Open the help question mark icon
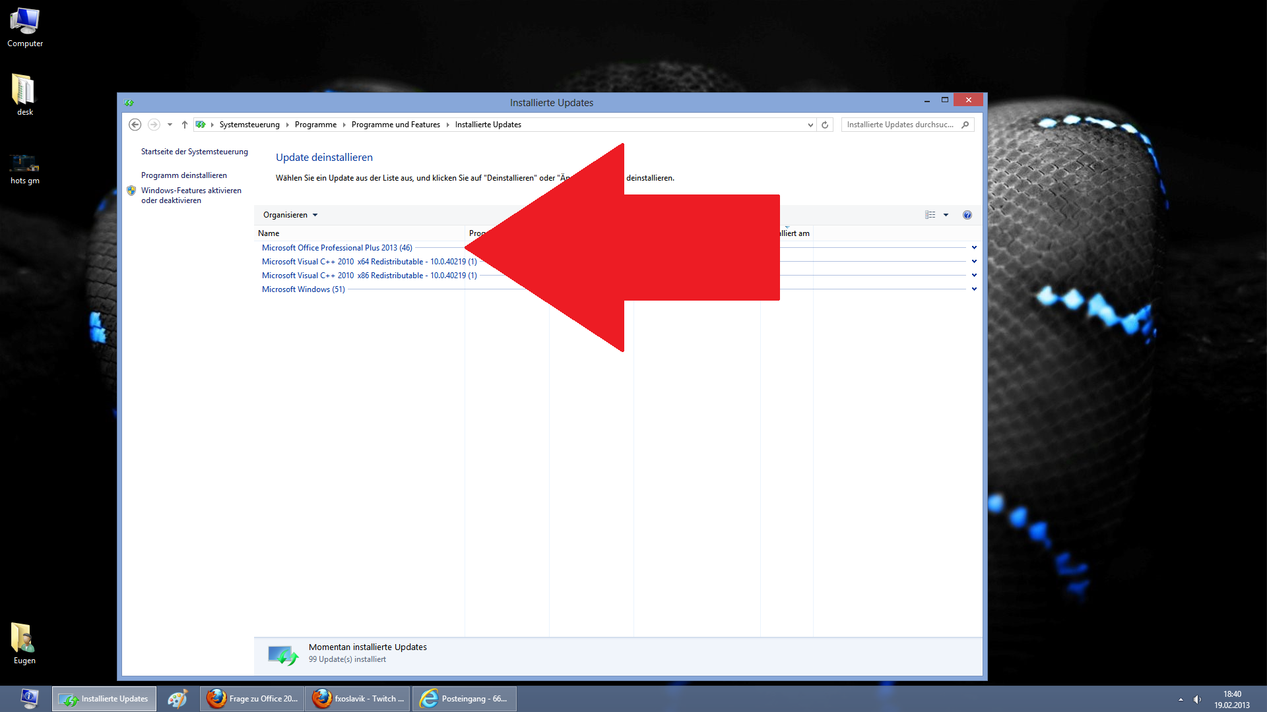Viewport: 1267px width, 712px height. coord(967,215)
